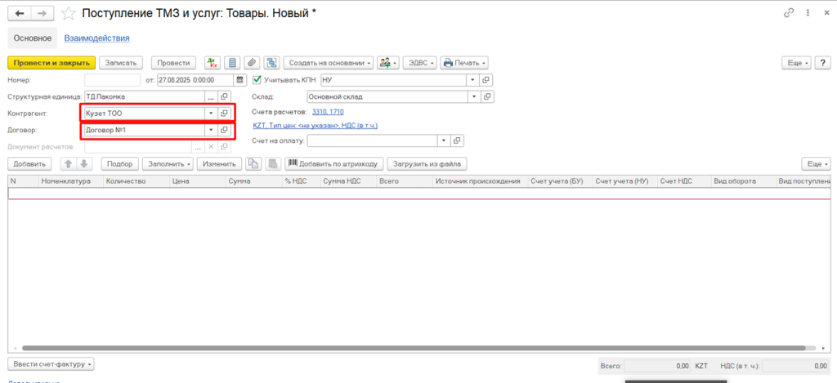Expand the Контрагент dropdown list
Image resolution: width=837 pixels, height=383 pixels.
coord(210,113)
